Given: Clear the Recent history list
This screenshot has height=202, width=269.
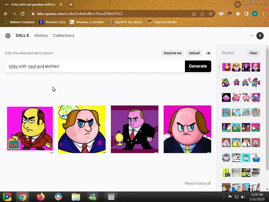Looking at the screenshot, I should pos(254,53).
